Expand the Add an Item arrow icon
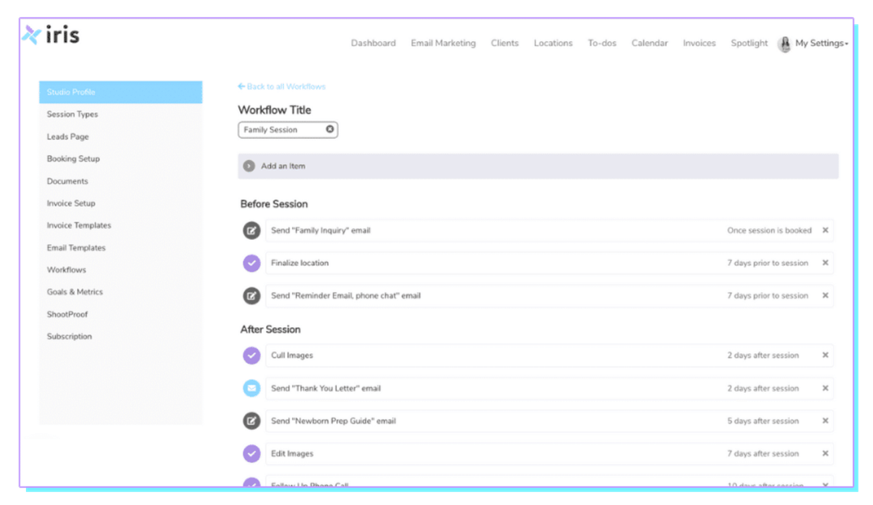This screenshot has width=873, height=505. tap(249, 166)
